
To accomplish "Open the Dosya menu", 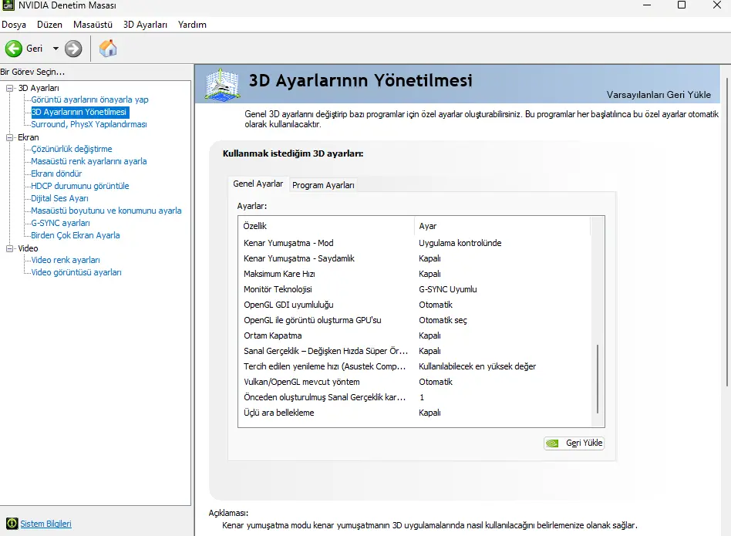I will coord(14,25).
